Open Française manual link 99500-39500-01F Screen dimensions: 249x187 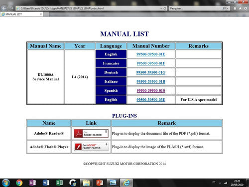pos(151,63)
